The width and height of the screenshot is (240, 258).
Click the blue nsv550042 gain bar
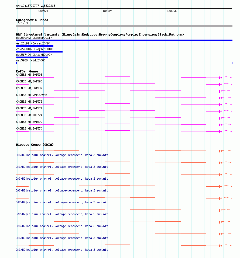[x=124, y=40]
